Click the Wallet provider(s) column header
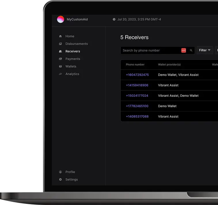218x205 pixels. click(169, 64)
